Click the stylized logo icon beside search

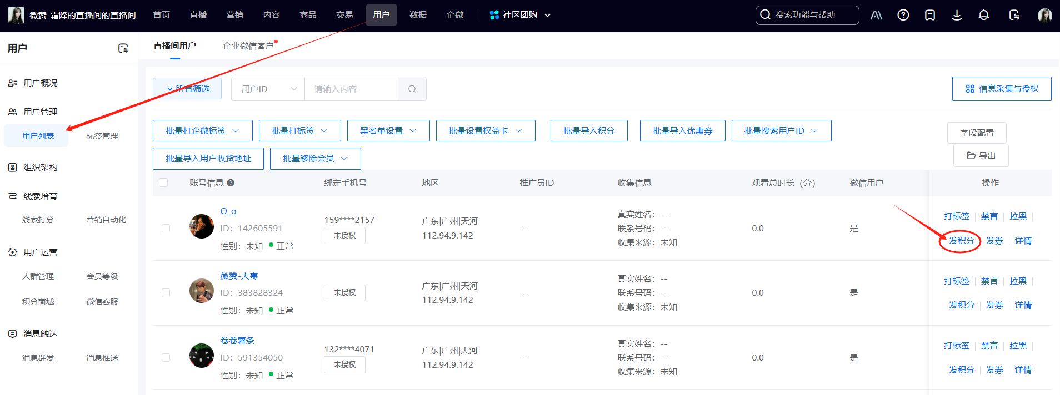(x=876, y=15)
